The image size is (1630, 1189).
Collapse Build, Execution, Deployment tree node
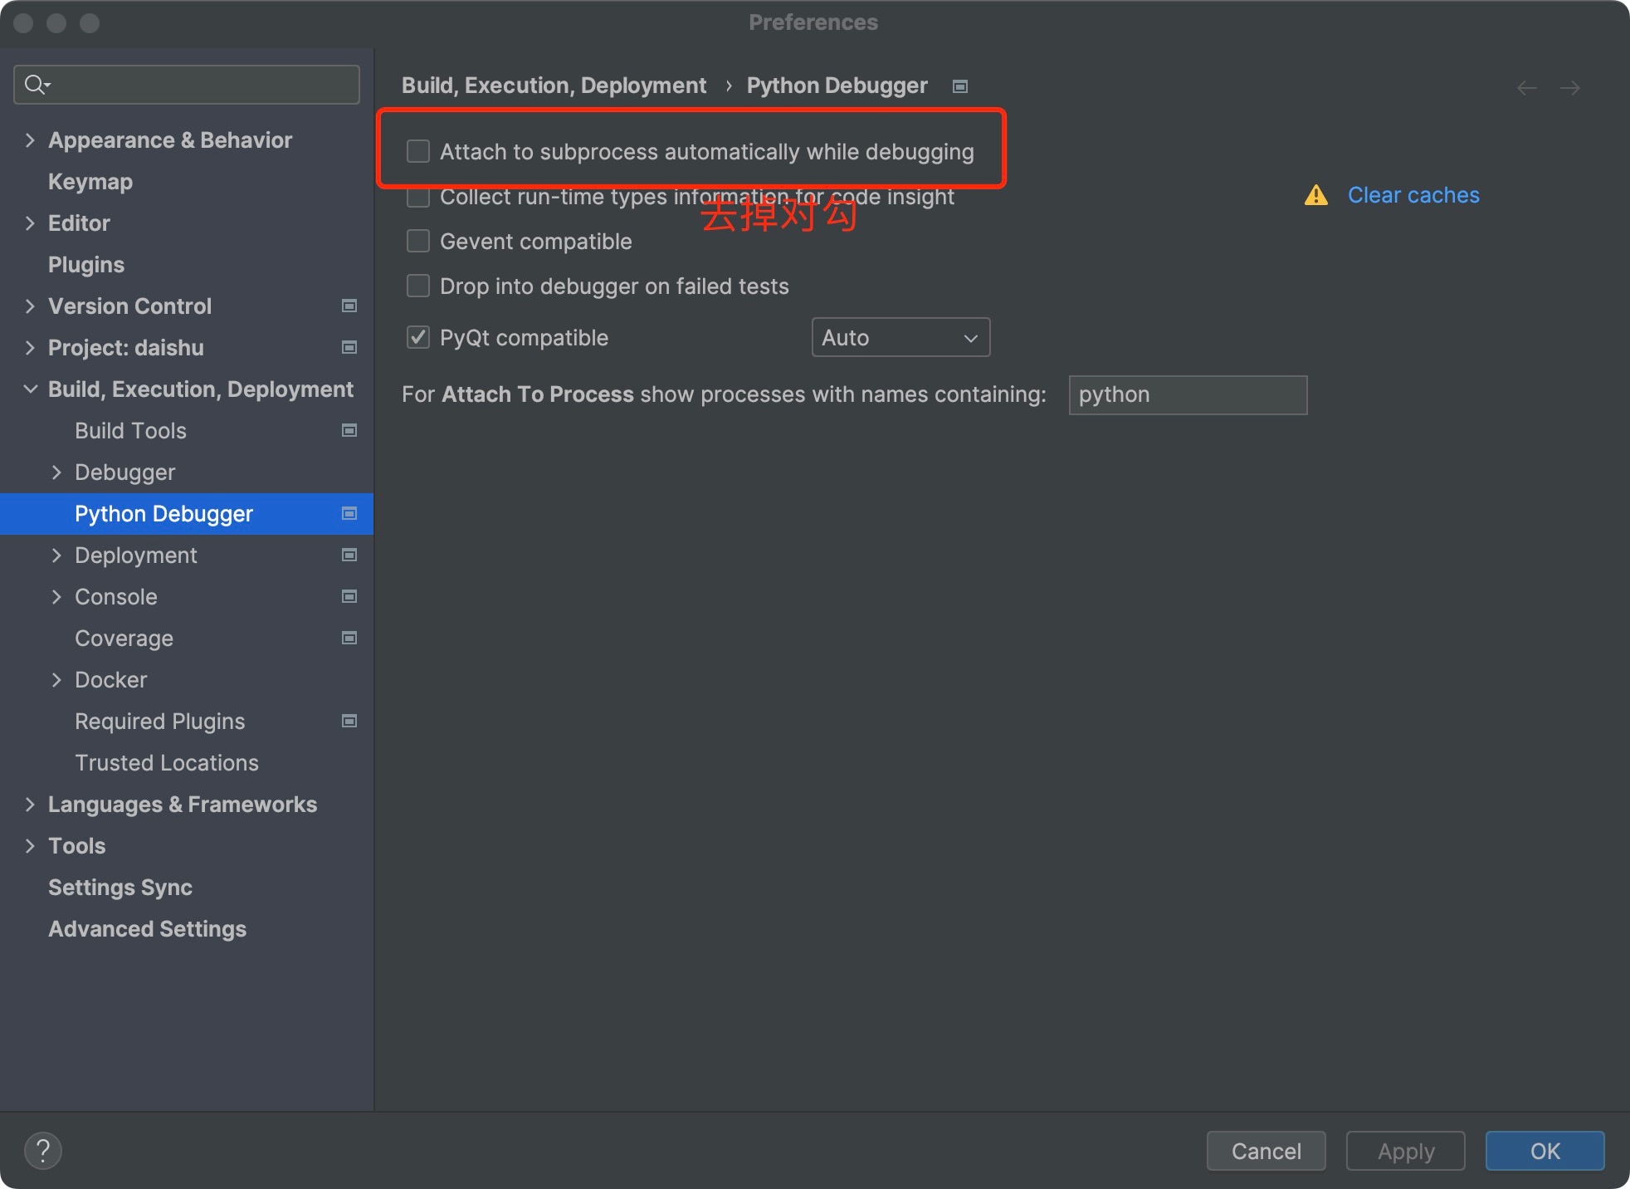[x=30, y=389]
